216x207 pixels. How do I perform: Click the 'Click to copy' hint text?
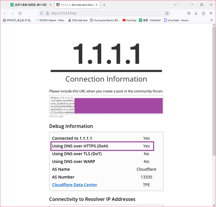(x=56, y=116)
